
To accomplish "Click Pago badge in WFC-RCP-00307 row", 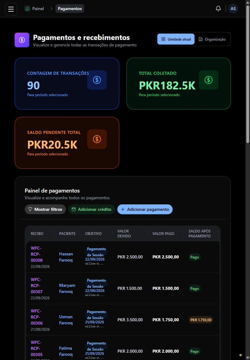I will [x=195, y=289].
